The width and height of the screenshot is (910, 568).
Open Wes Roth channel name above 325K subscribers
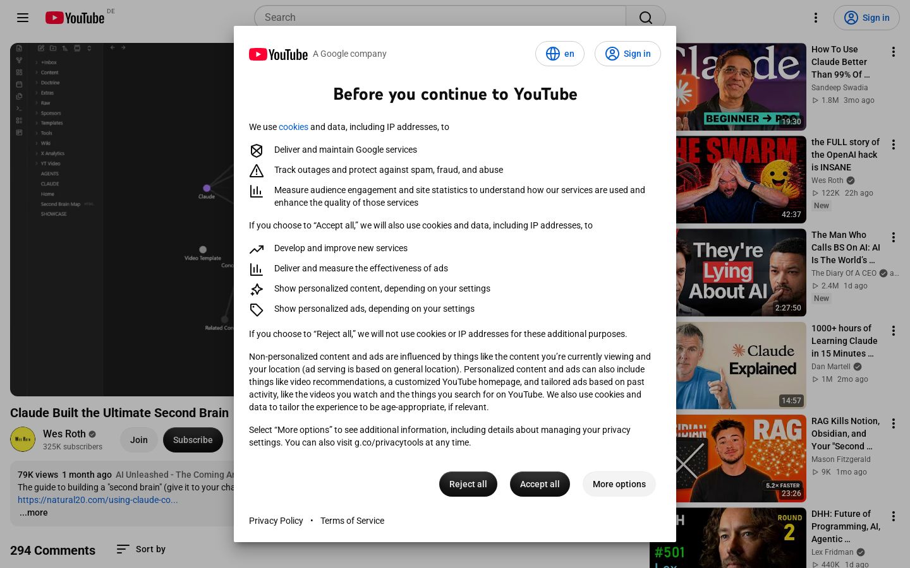[64, 434]
